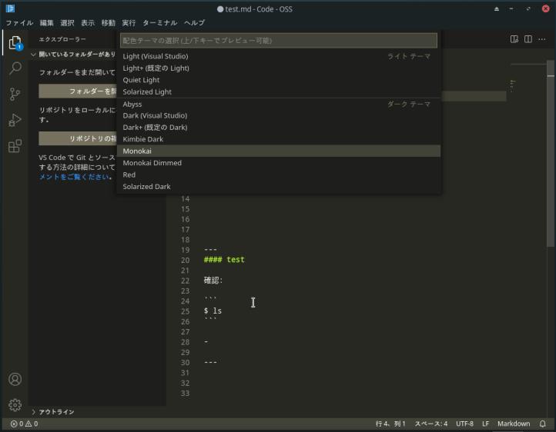Image resolution: width=556 pixels, height=432 pixels.
Task: Open preview to the side icon
Action: point(514,39)
